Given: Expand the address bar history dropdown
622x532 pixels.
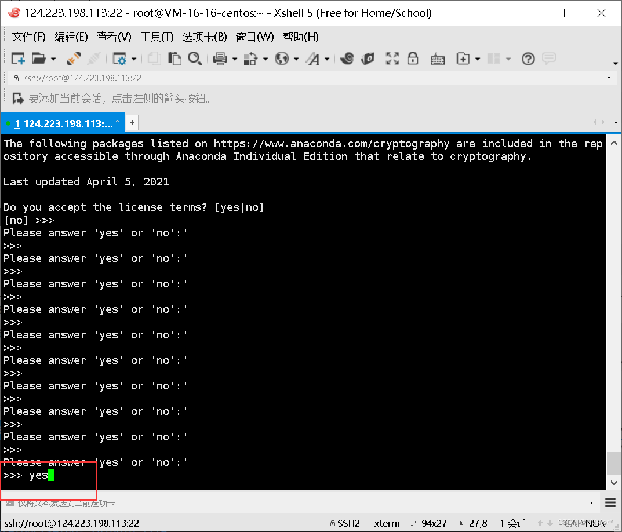Looking at the screenshot, I should click(x=609, y=78).
